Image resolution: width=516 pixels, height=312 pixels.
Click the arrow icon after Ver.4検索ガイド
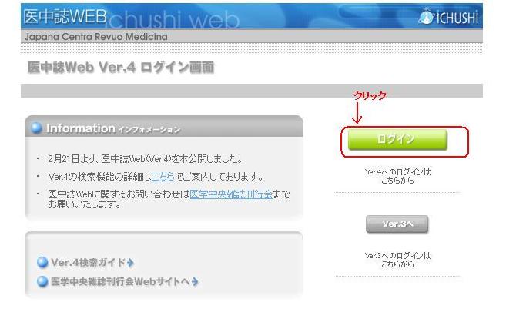[130, 263]
